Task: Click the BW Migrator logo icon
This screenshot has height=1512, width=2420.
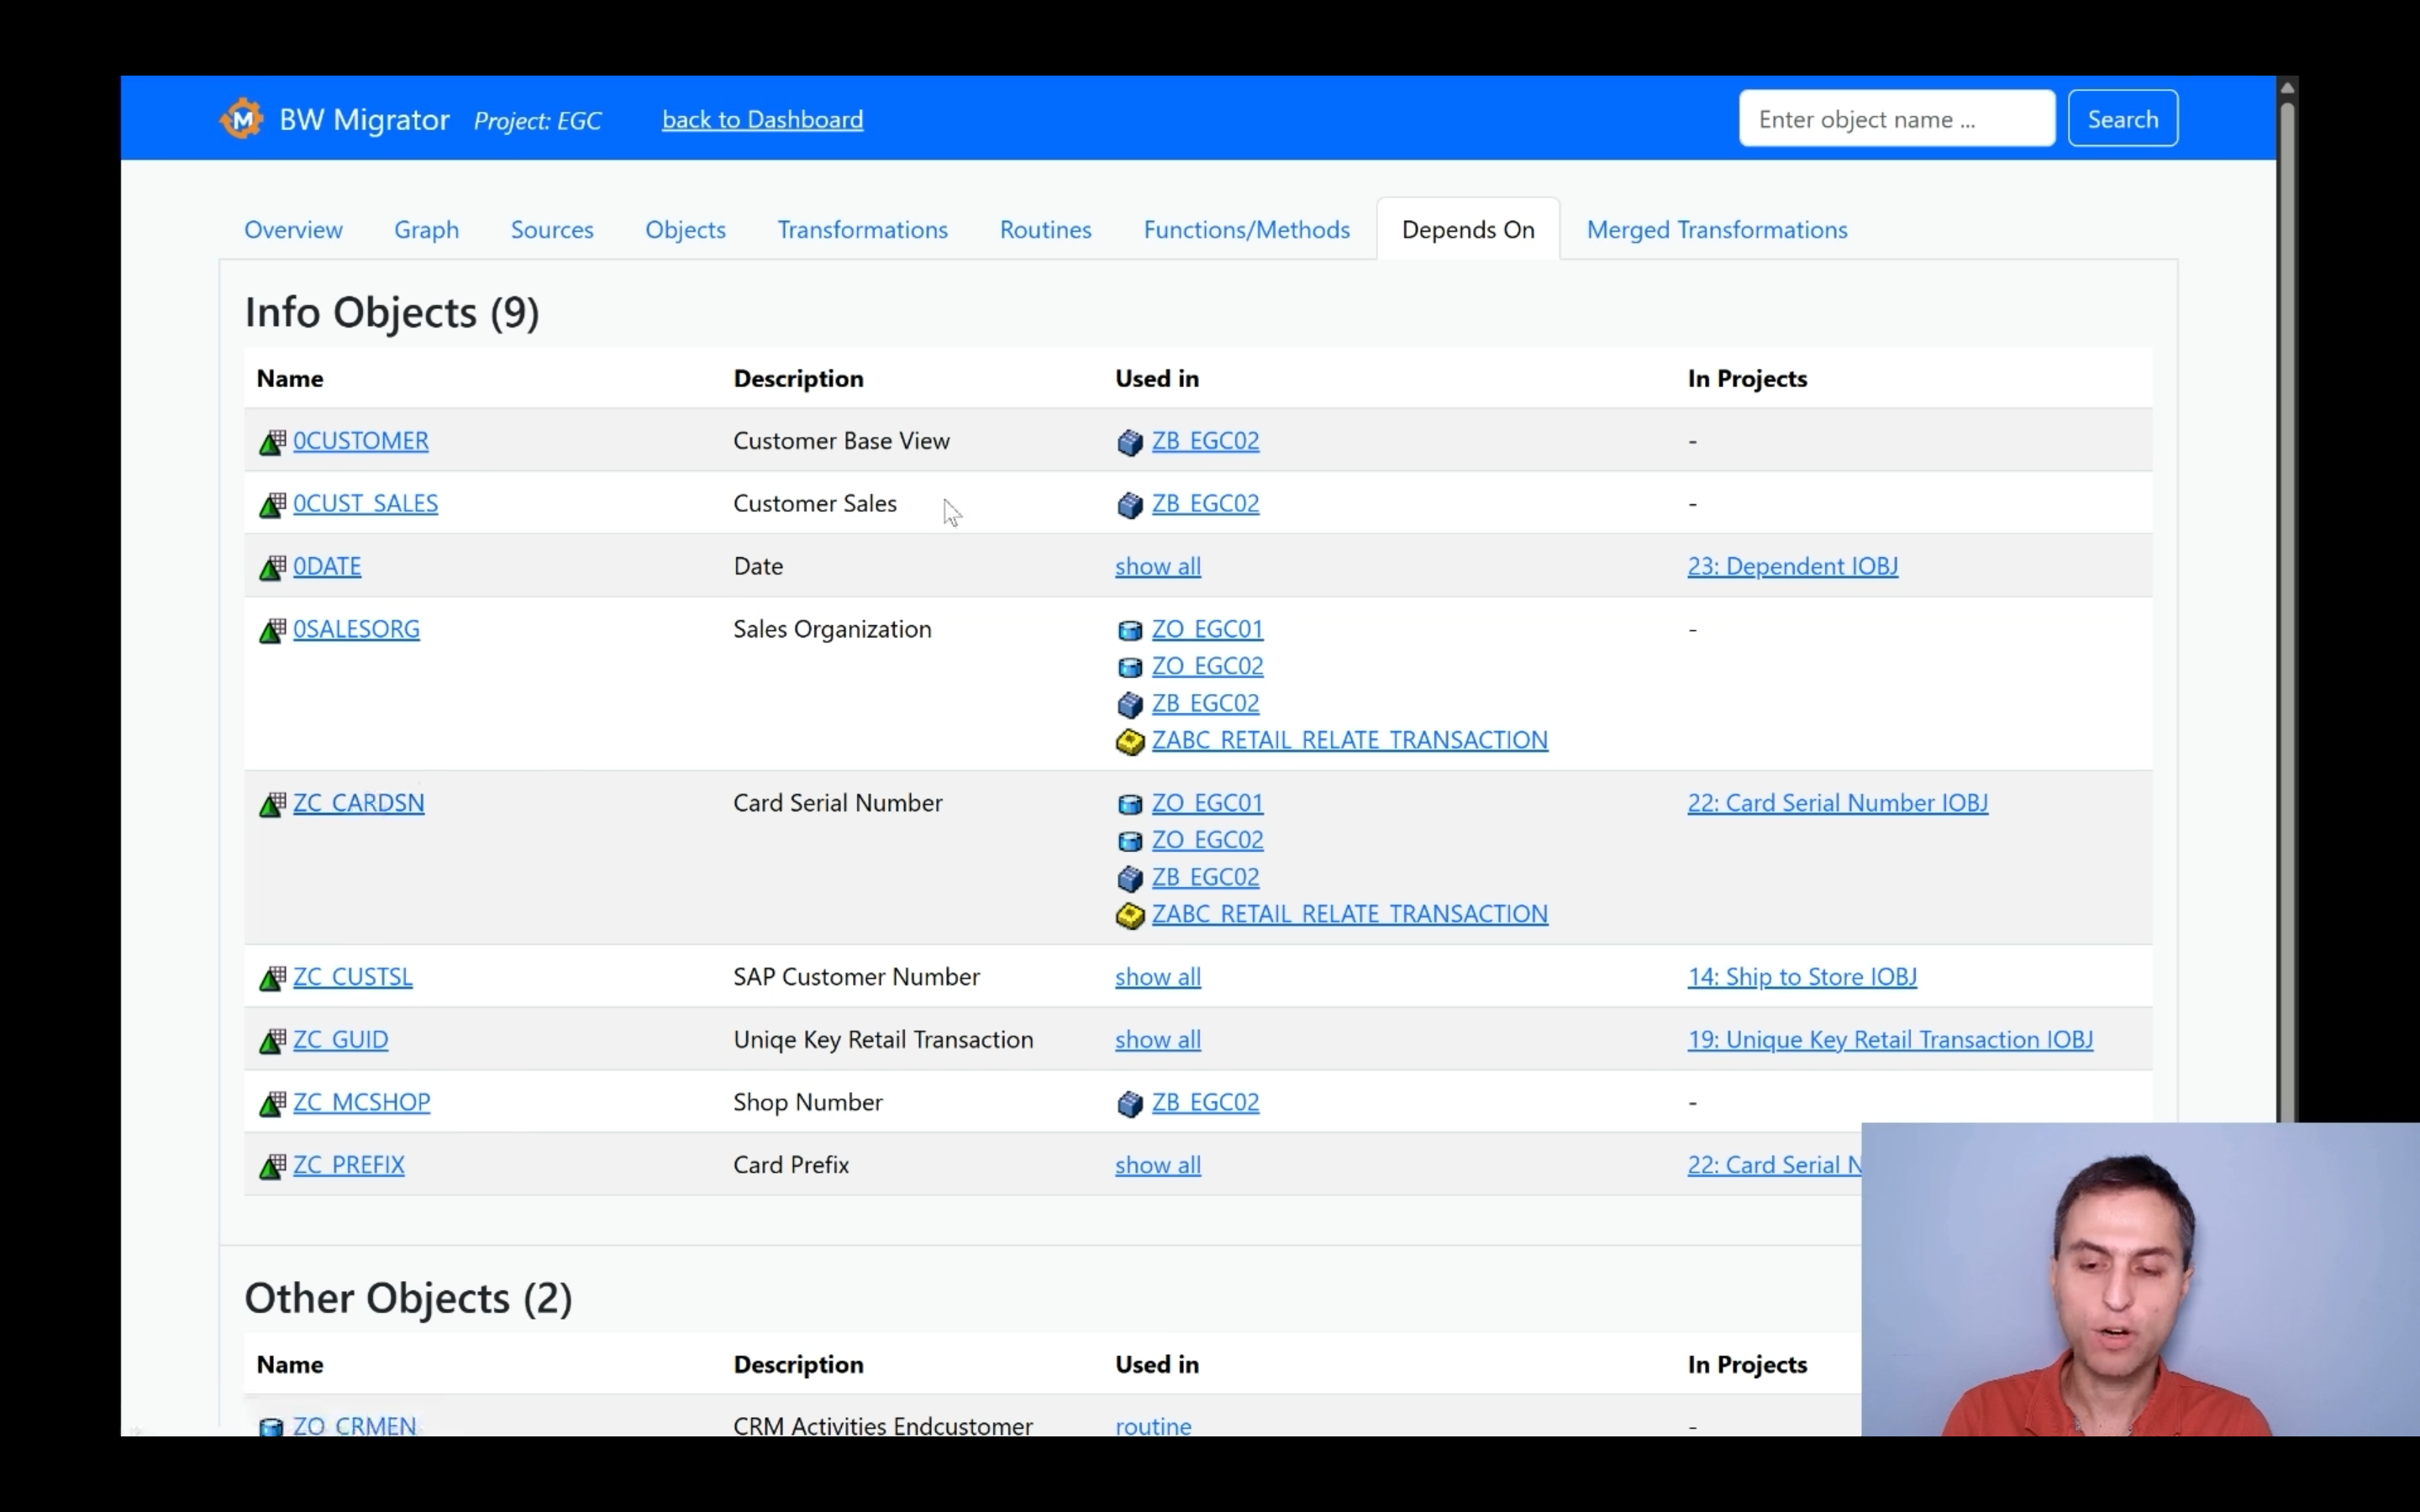Action: (x=241, y=119)
